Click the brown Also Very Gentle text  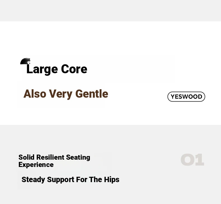[66, 94]
